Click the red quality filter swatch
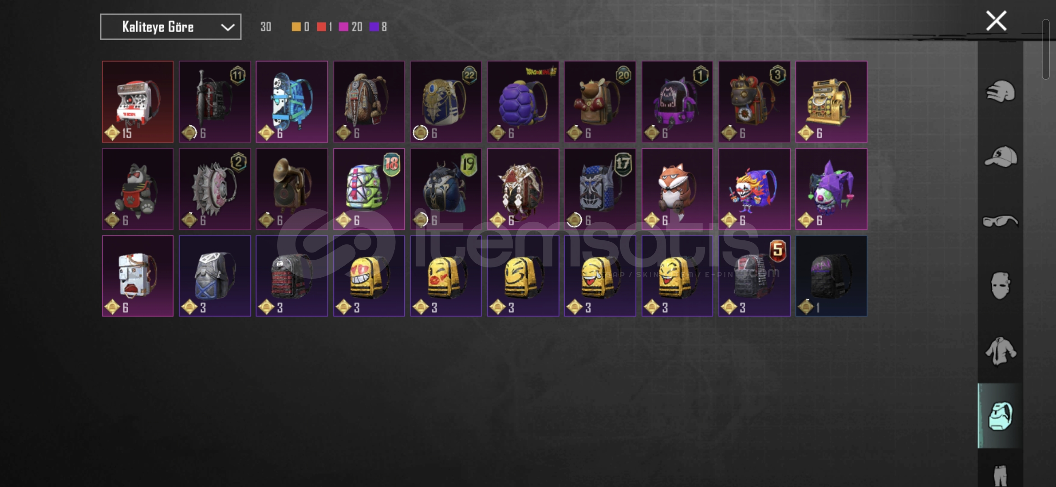 pos(321,27)
